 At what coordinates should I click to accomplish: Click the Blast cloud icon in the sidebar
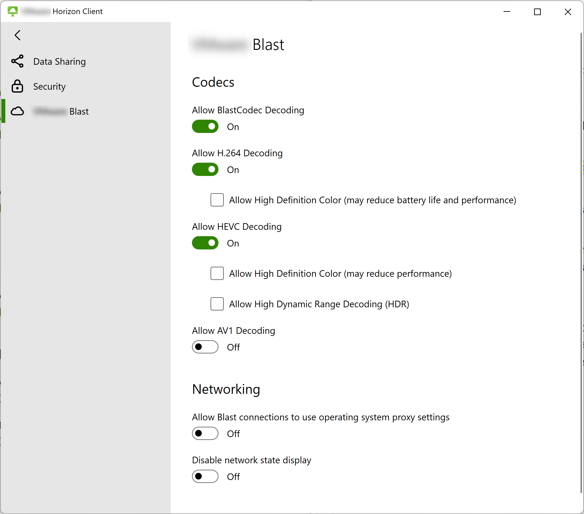(18, 111)
